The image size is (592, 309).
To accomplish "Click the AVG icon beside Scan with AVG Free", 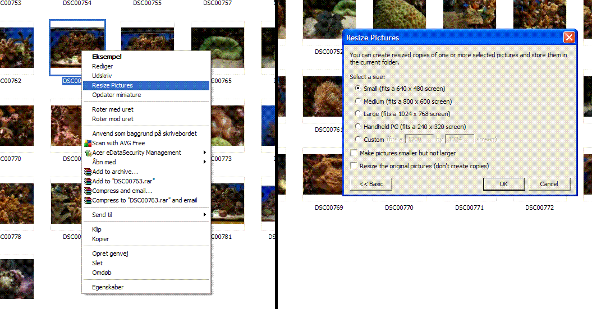I will tap(88, 143).
